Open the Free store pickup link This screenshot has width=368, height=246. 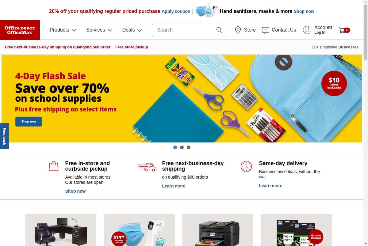[132, 47]
